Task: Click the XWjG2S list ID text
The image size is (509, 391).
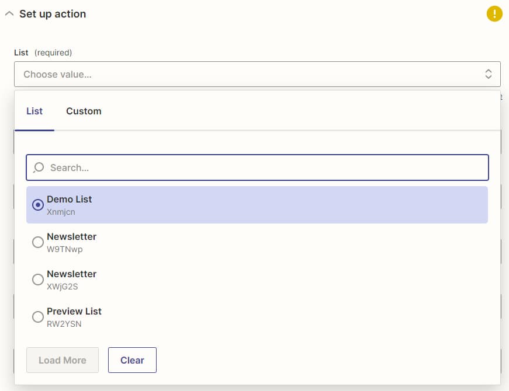Action: [63, 287]
